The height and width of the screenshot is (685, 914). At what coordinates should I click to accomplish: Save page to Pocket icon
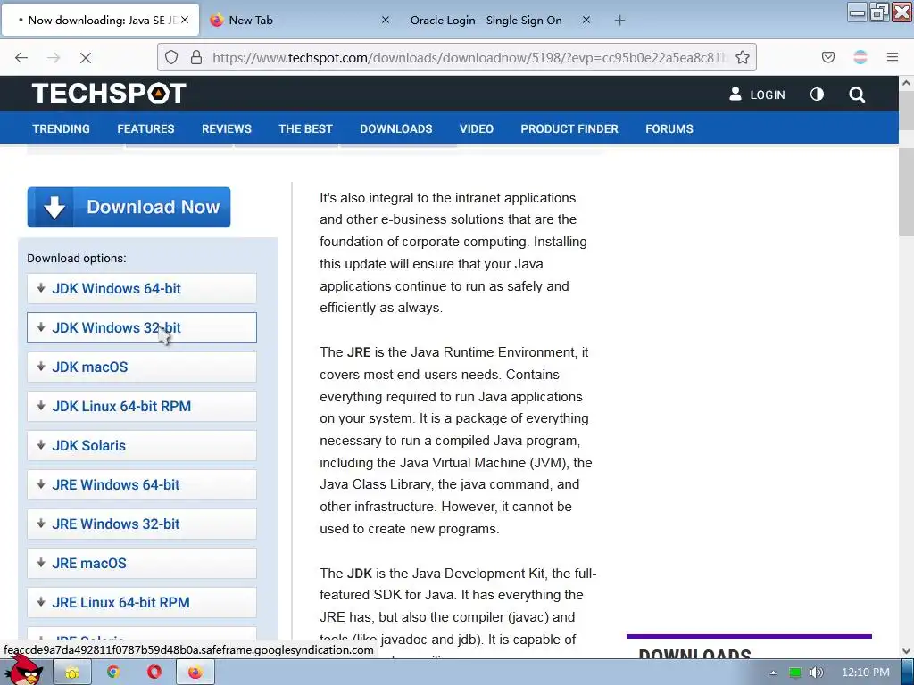click(827, 57)
